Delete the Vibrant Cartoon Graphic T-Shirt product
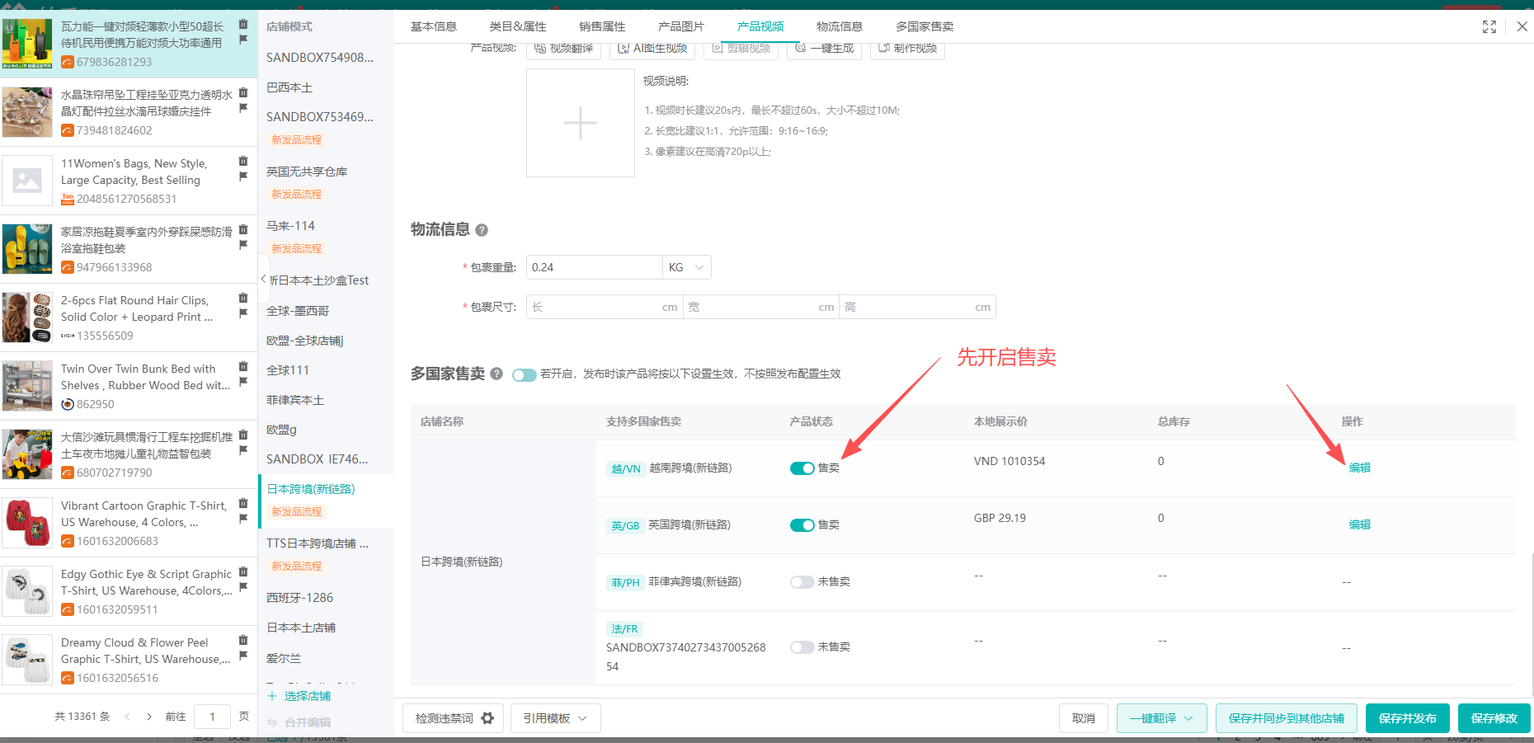The width and height of the screenshot is (1534, 743). point(243,504)
